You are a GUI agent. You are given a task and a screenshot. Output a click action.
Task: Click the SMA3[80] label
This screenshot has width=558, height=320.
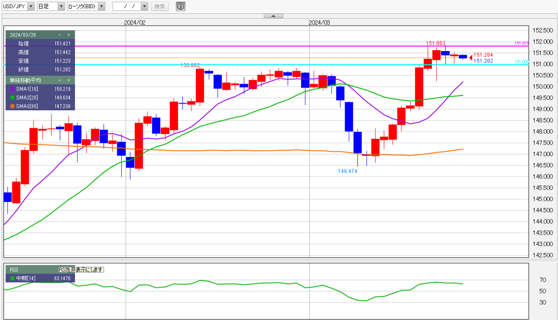coord(26,106)
